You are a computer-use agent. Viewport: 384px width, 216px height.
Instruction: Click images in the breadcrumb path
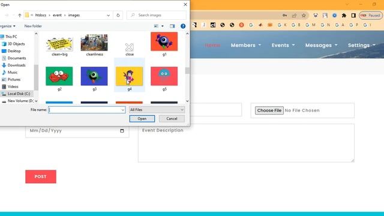74,15
